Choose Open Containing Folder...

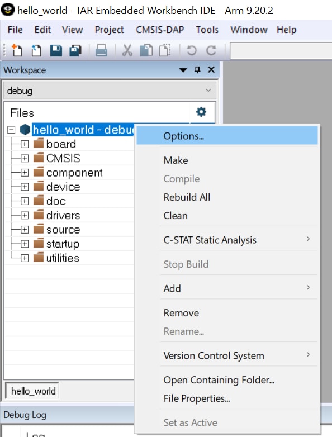pyautogui.click(x=227, y=380)
